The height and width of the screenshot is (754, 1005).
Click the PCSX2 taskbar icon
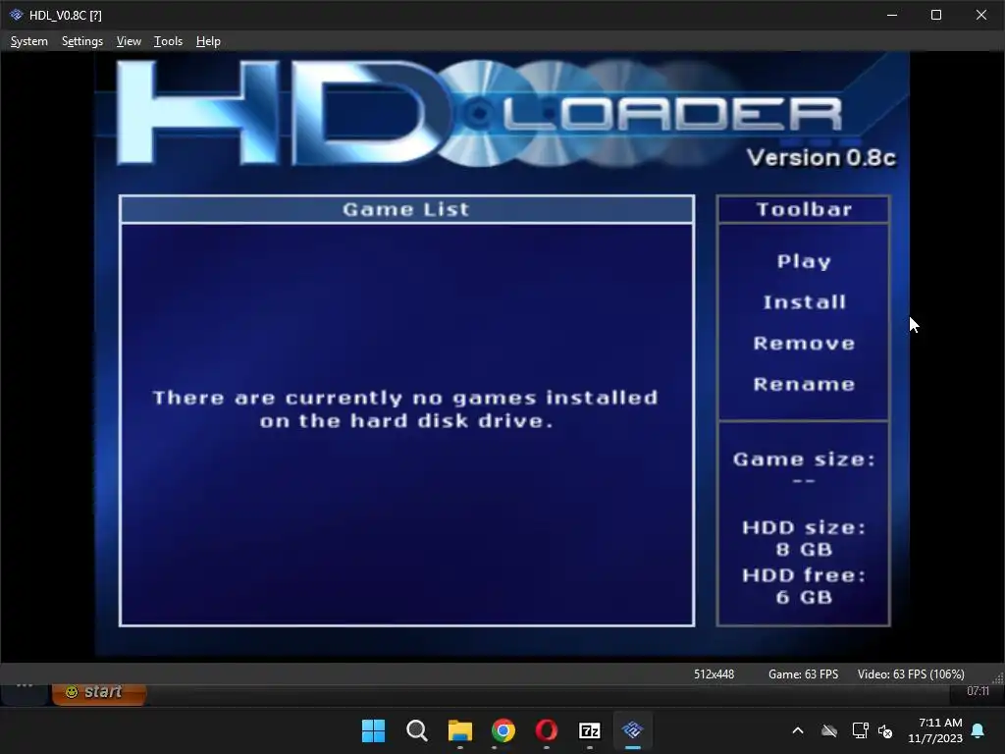pos(633,730)
